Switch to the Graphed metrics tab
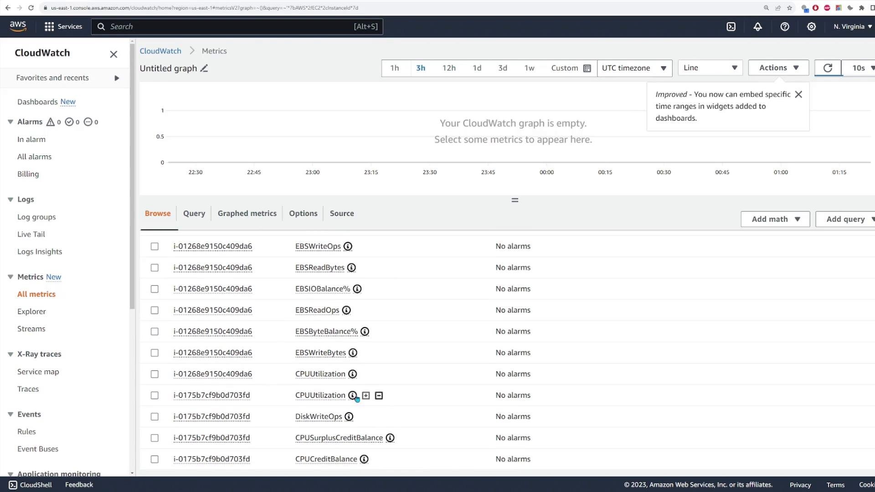The height and width of the screenshot is (492, 875). pos(247,213)
